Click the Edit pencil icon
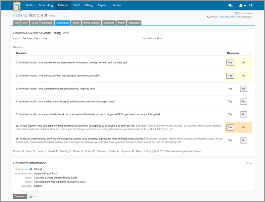265x202 pixels. pos(247,163)
